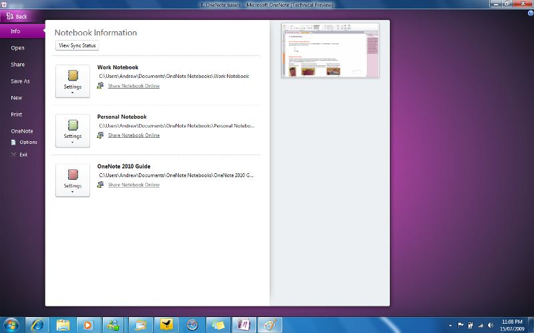Select the Print tab
534x333 pixels.
pos(16,115)
